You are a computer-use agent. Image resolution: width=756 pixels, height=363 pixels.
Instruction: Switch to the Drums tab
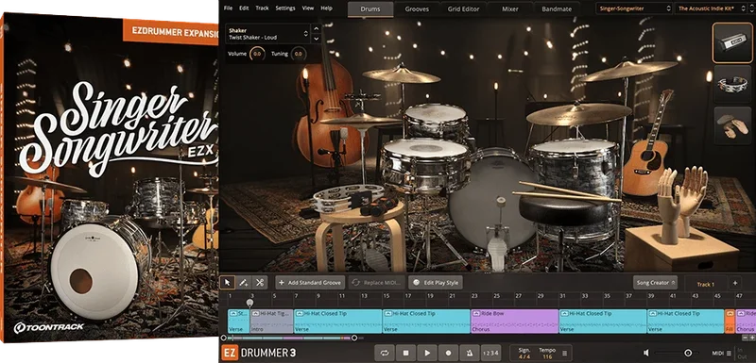[x=370, y=9]
